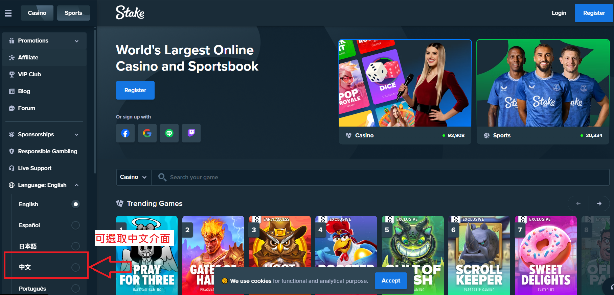Sign up with Facebook icon
The image size is (614, 295).
click(x=125, y=133)
